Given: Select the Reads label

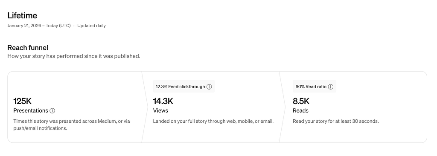Looking at the screenshot, I should coord(300,110).
